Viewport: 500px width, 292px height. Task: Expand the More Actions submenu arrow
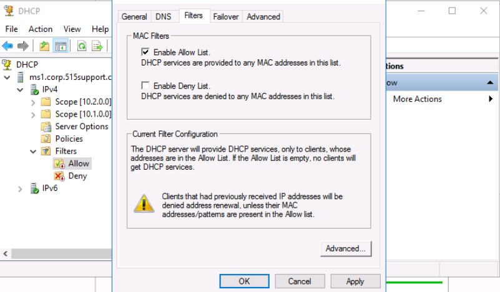pos(491,99)
